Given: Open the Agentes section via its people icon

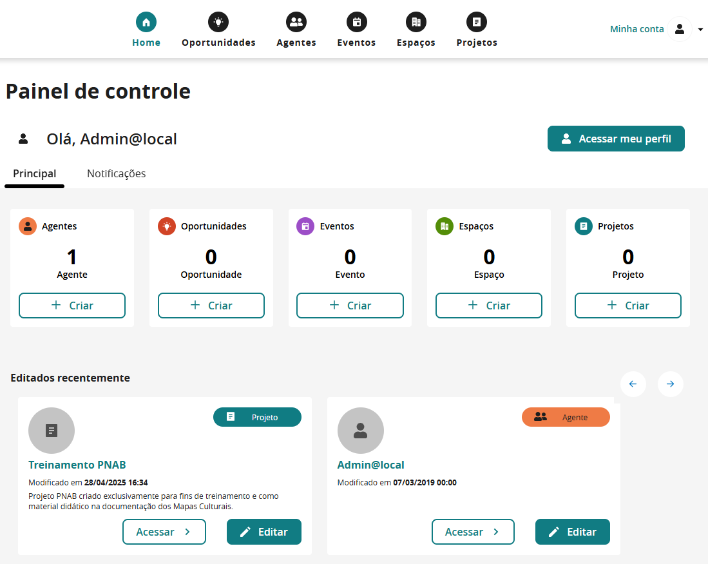Looking at the screenshot, I should [x=296, y=21].
